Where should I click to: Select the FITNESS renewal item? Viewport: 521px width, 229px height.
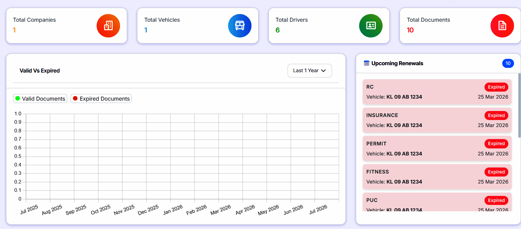437,177
